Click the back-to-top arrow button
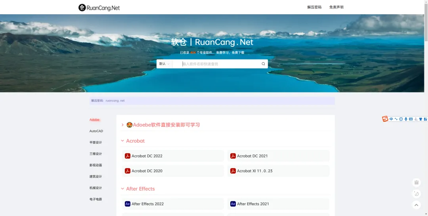 coord(416,205)
